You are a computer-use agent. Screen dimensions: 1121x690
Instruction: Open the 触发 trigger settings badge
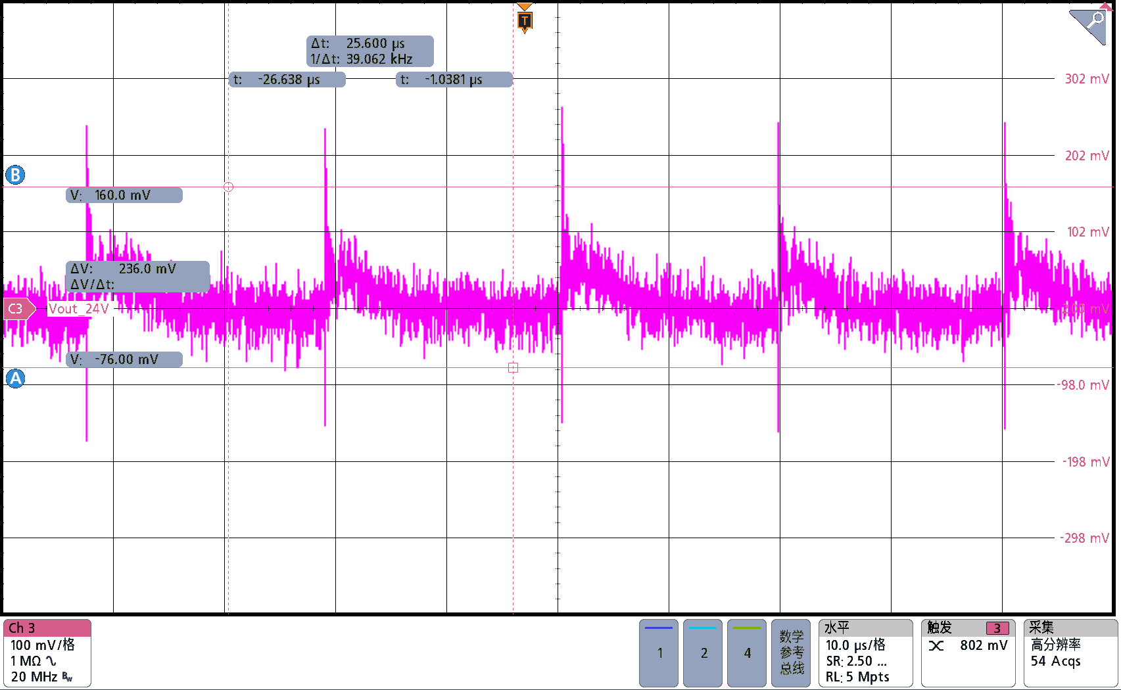[x=968, y=653]
